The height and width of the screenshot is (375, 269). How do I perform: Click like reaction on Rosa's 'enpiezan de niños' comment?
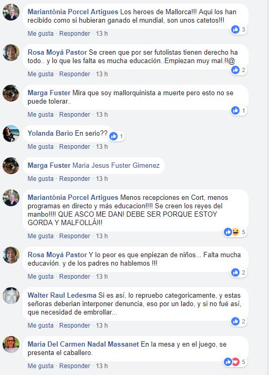click(x=235, y=272)
